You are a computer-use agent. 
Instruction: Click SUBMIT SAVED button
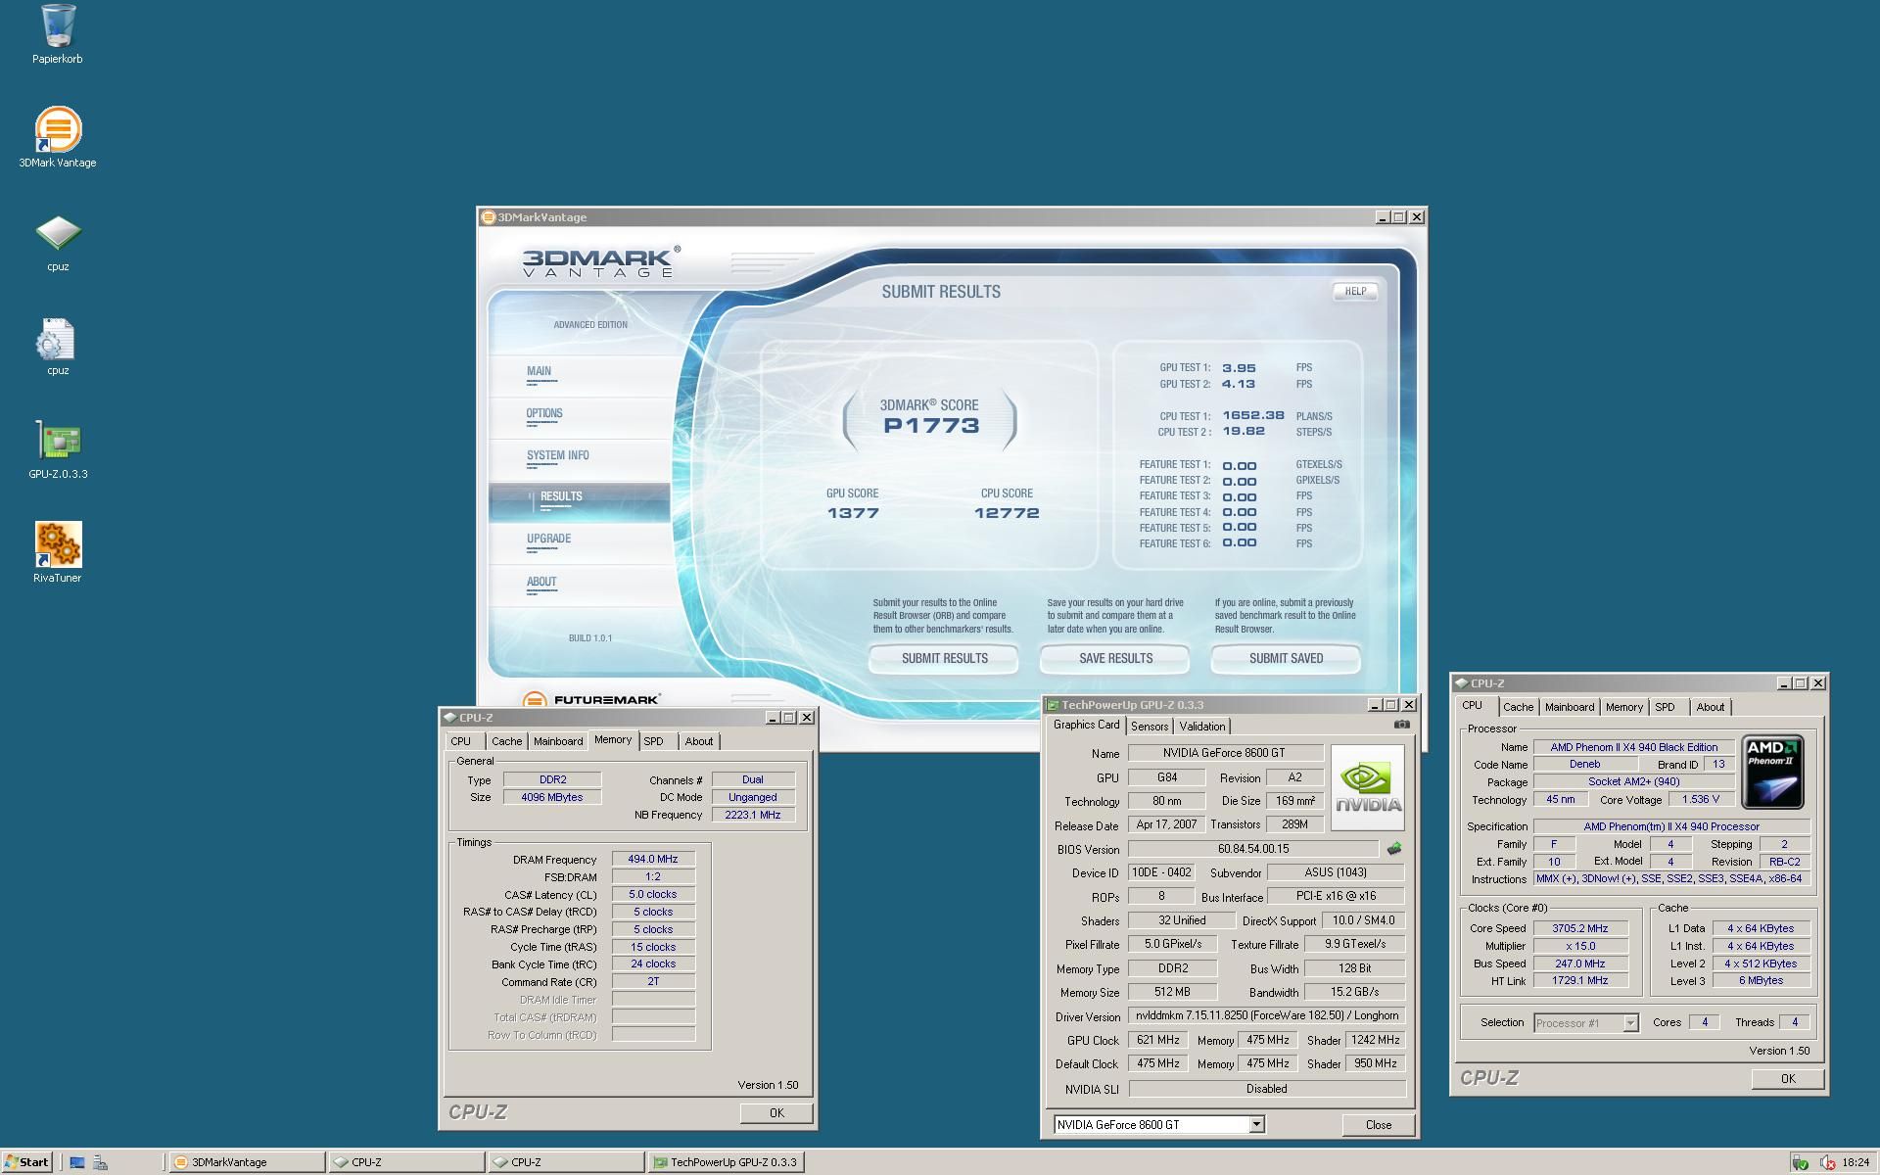pos(1286,659)
